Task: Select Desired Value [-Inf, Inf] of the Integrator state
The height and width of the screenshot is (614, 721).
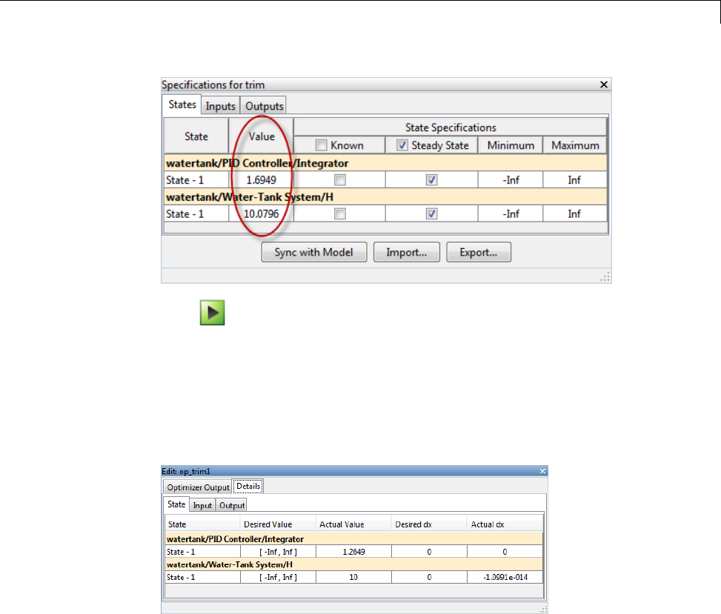Action: pyautogui.click(x=278, y=552)
